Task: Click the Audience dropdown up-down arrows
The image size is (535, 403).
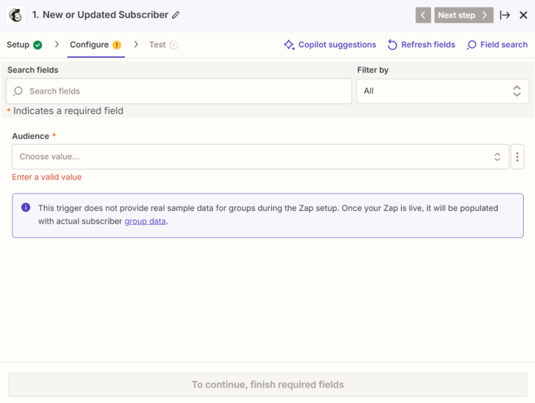Action: pyautogui.click(x=497, y=156)
